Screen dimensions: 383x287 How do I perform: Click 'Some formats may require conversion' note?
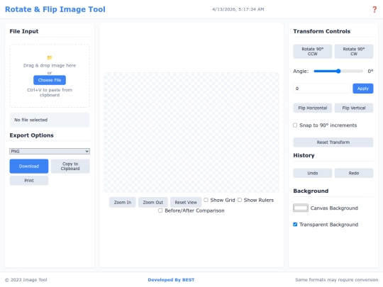point(337,280)
